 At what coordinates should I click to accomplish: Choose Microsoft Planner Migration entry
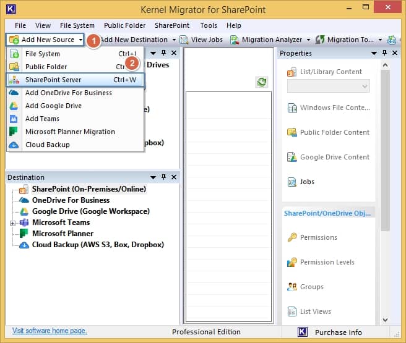(x=75, y=132)
